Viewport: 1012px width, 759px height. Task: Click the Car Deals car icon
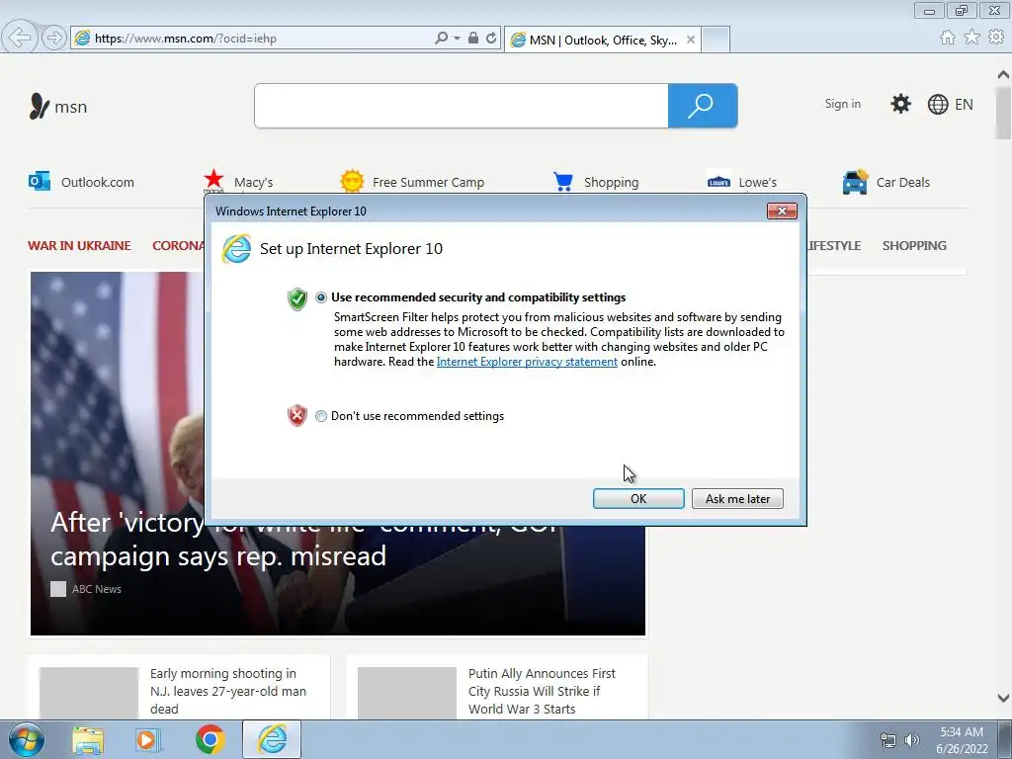coord(855,182)
